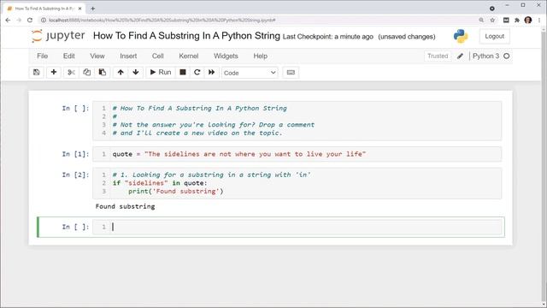Click the comment header code cell
This screenshot has height=308, width=547.
tap(297, 121)
